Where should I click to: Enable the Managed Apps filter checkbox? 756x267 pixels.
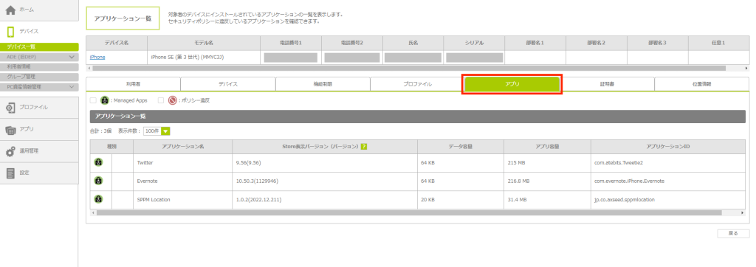click(93, 101)
